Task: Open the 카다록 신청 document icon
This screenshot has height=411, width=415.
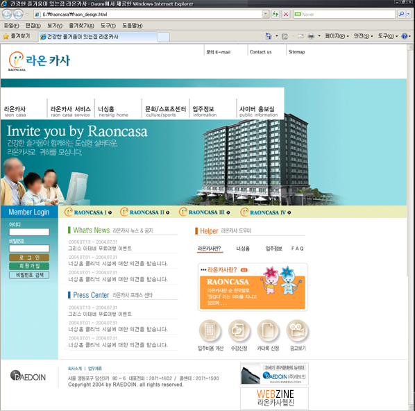Action: [268, 330]
